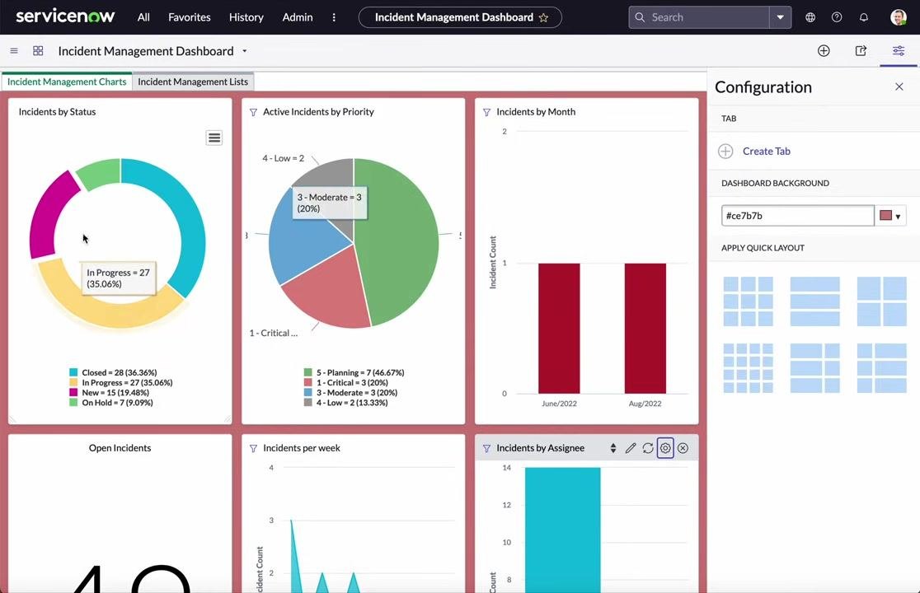Open the notifications bell
The width and height of the screenshot is (920, 593).
click(864, 17)
